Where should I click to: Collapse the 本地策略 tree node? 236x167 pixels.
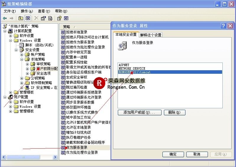pos(22,59)
